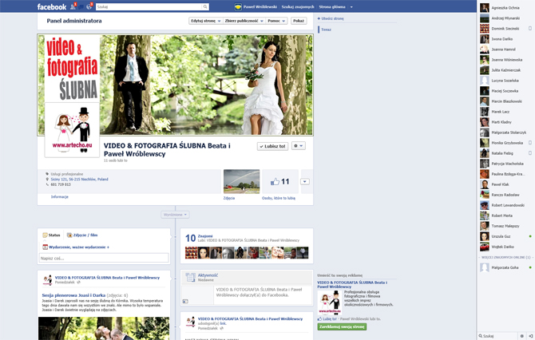Image resolution: width=535 pixels, height=340 pixels.
Task: Click the Napisz coś... status input
Action: [104, 258]
